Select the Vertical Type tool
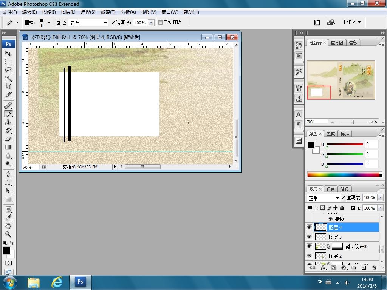 tap(8, 182)
